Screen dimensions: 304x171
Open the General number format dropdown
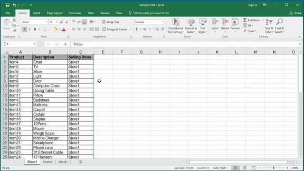click(163, 22)
